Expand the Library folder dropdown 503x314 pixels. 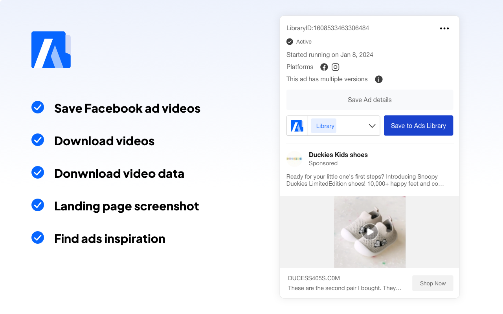click(x=372, y=126)
